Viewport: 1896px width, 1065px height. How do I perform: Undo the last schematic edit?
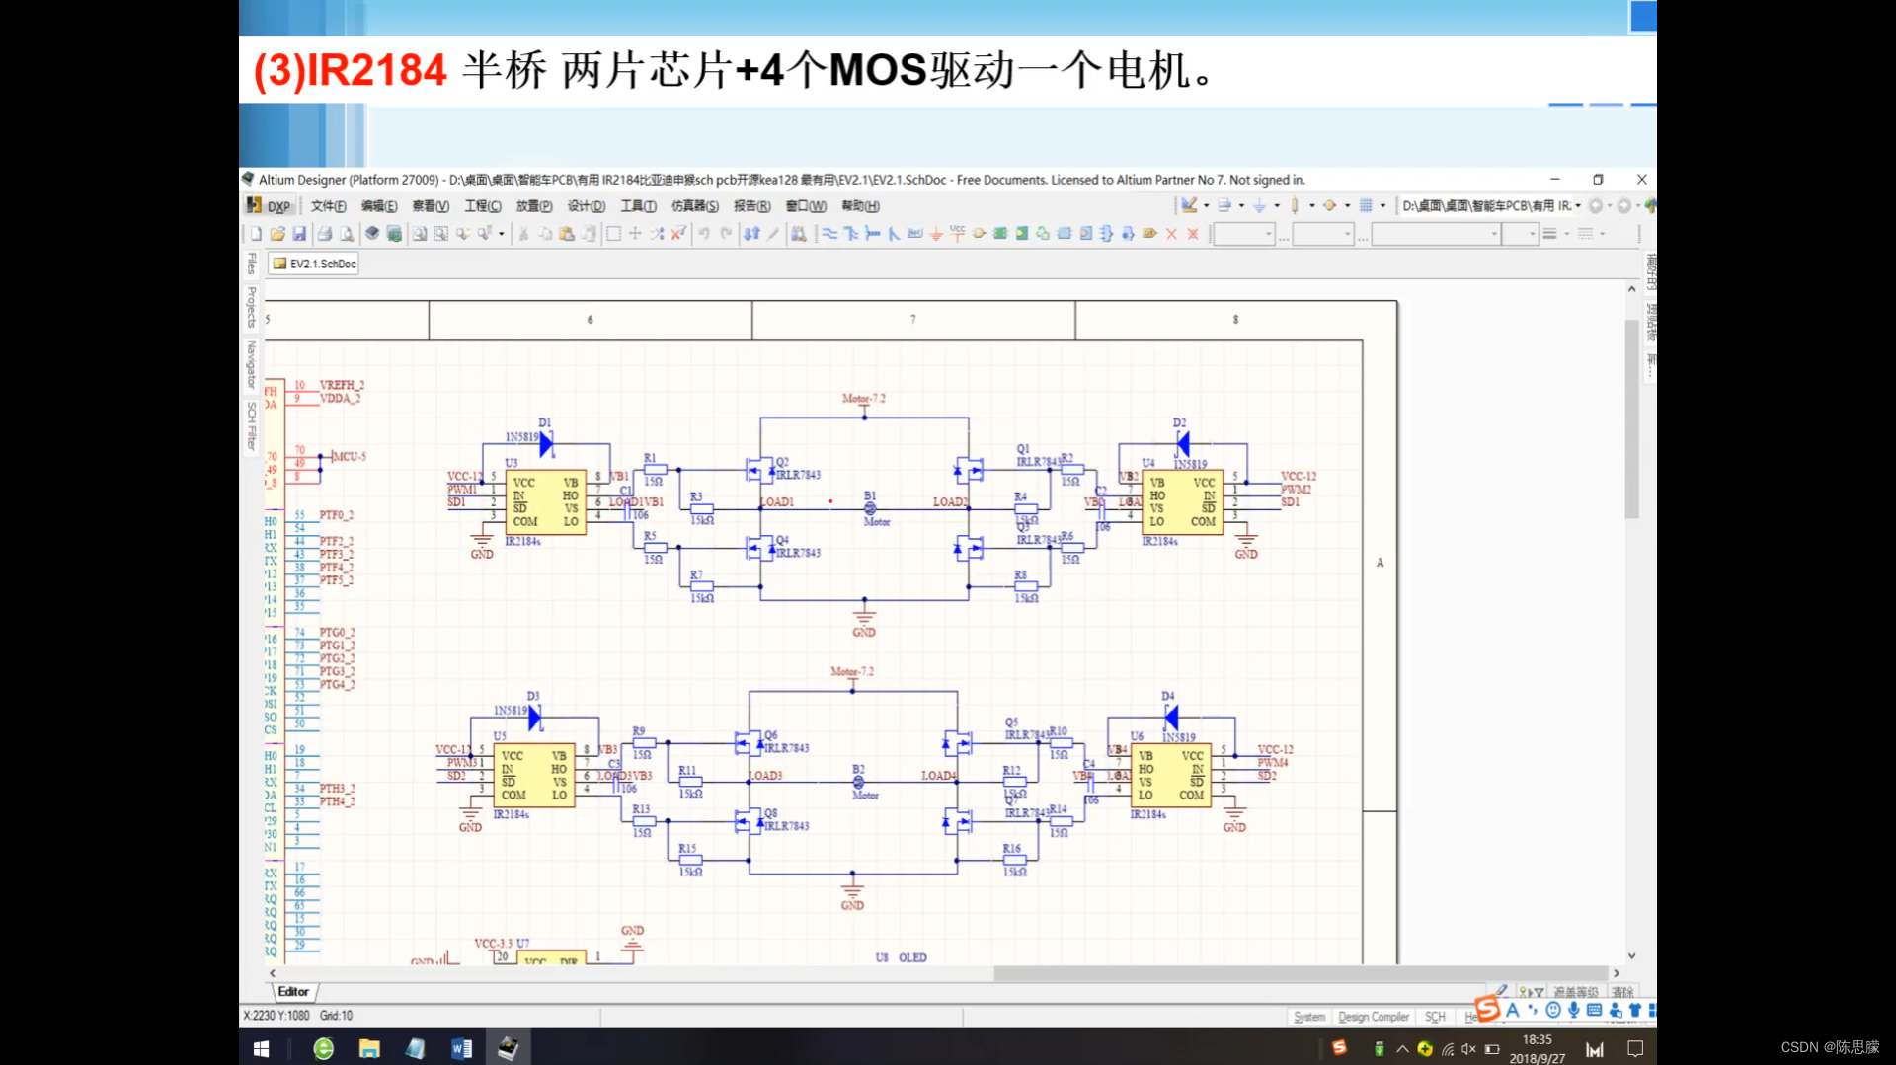[x=704, y=234]
